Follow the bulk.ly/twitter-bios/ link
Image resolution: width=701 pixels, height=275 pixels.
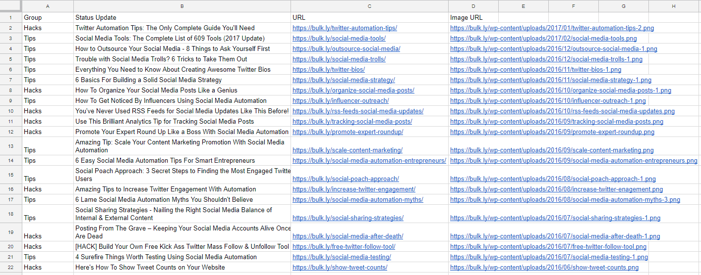point(329,70)
